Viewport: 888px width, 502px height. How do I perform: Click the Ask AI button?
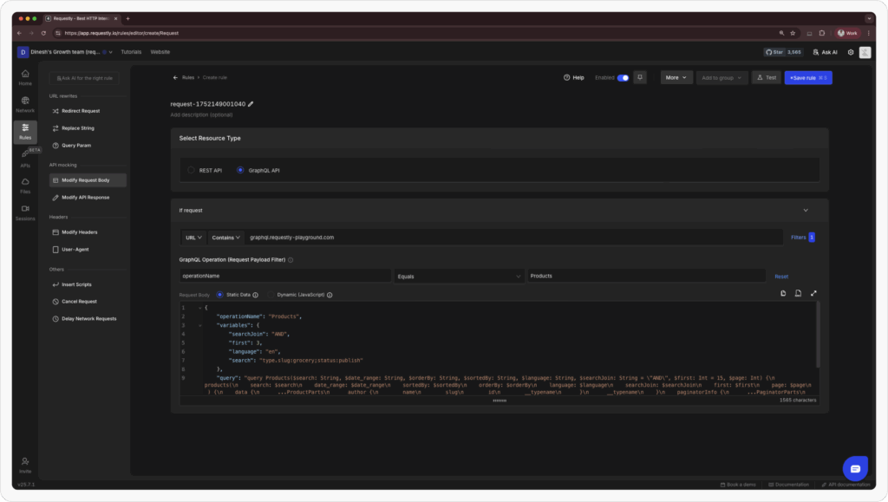[826, 52]
